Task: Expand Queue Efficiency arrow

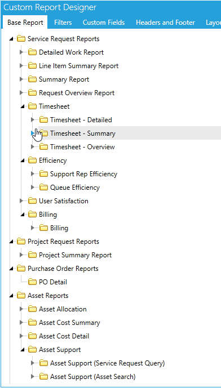Action: (x=33, y=188)
